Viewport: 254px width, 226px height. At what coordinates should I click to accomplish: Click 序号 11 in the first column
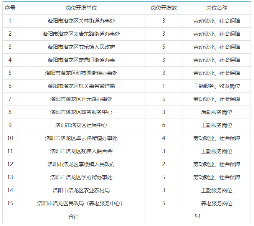(10, 151)
